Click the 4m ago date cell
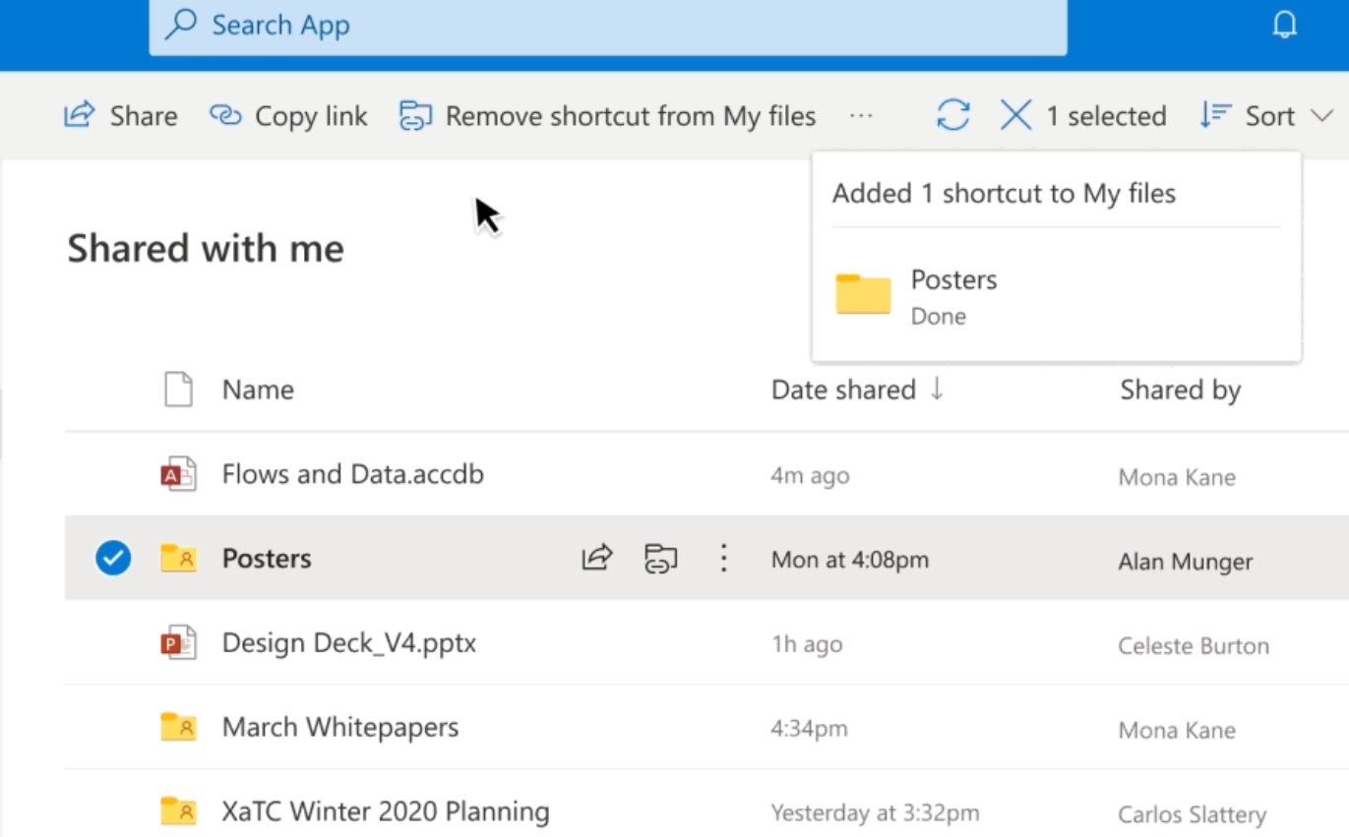 (810, 476)
